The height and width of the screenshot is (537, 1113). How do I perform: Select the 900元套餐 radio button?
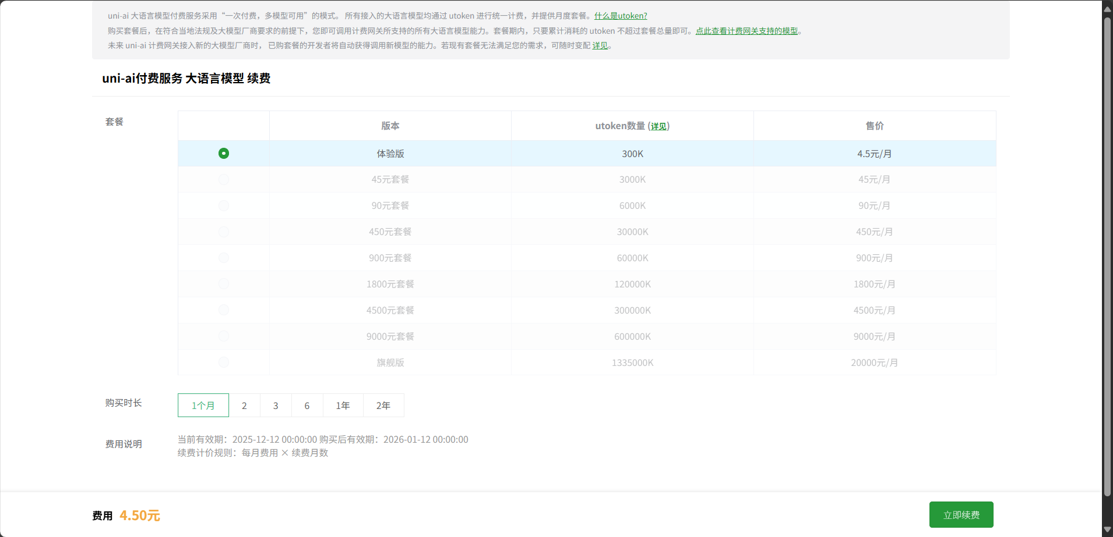[x=224, y=258]
